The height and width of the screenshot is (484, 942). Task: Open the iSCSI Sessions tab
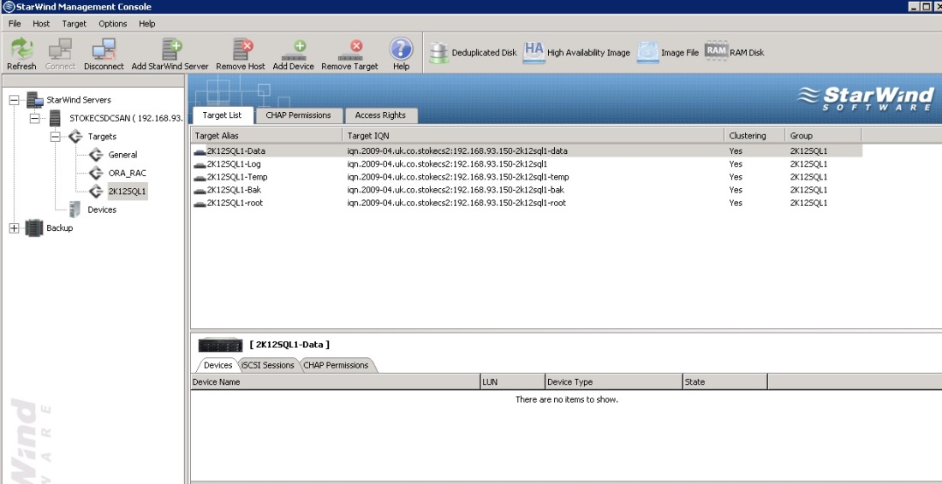coord(268,364)
